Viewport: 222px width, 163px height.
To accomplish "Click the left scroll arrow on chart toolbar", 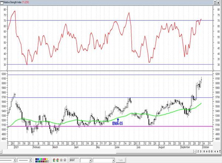I will point(215,151).
